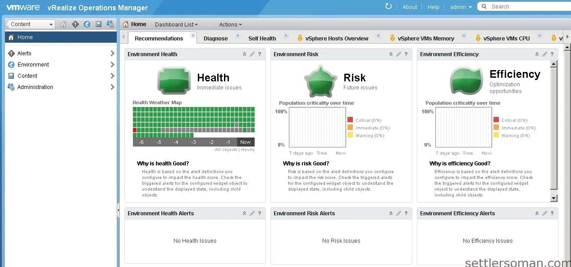Open the Content dropdown in left pane

tap(30, 24)
